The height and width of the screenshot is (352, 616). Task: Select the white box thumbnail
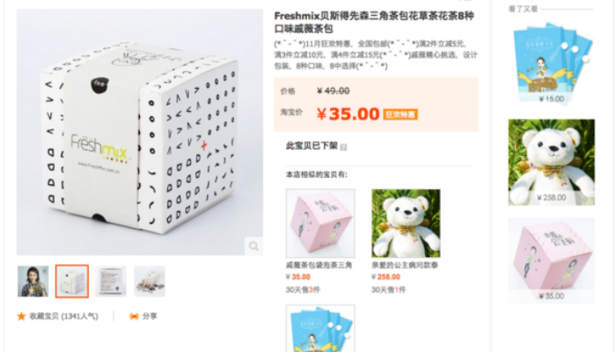[72, 282]
